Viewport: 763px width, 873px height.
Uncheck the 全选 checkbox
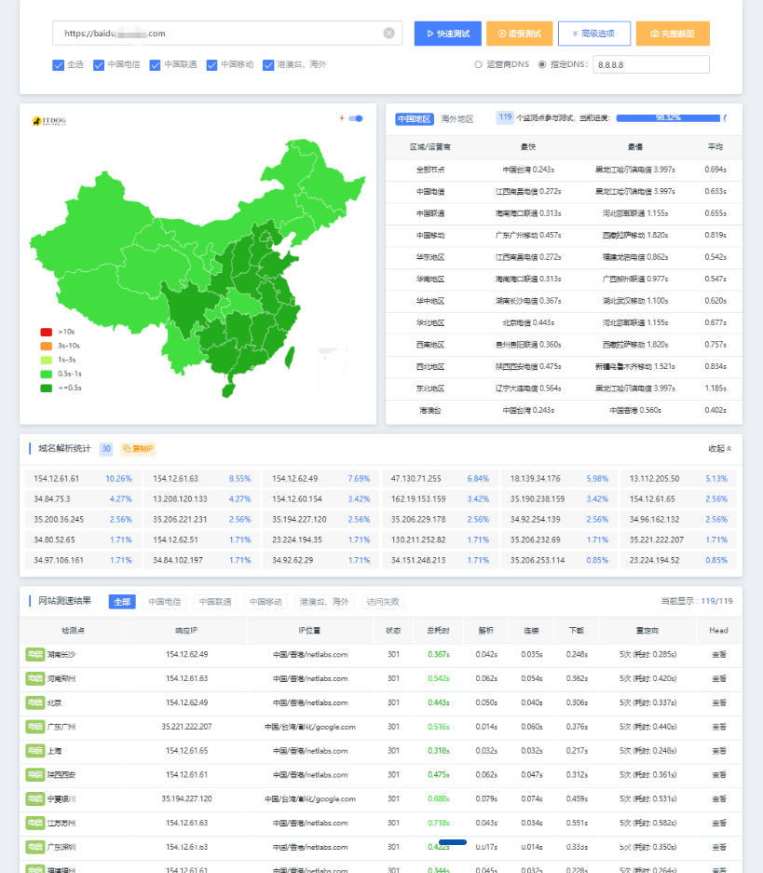point(58,65)
